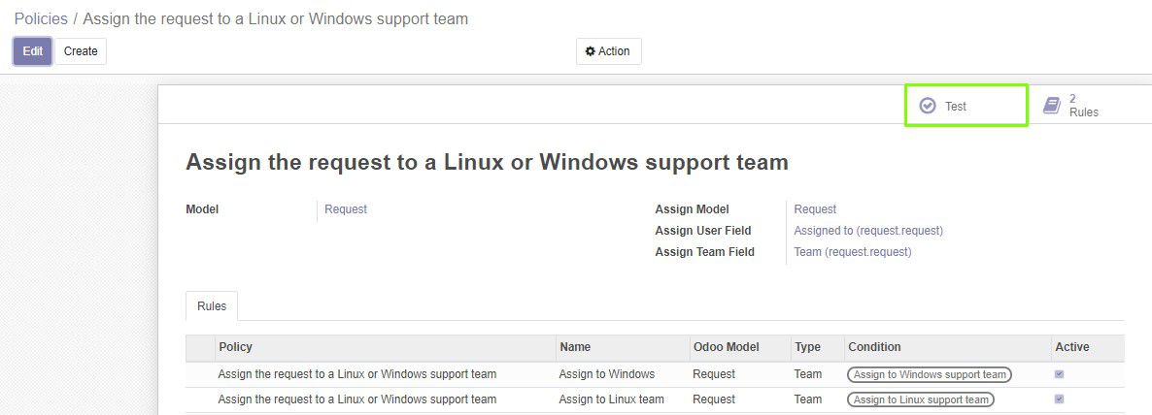The height and width of the screenshot is (415, 1152).
Task: Toggle Active checkbox for Assign to Linux team
Action: coord(1059,399)
